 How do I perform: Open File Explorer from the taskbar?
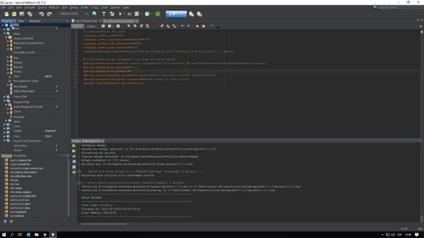pos(36,235)
